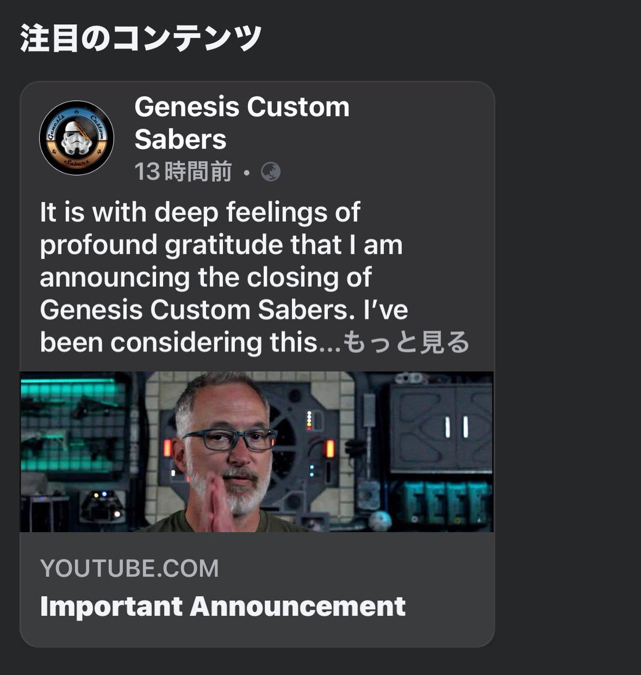Screen dimensions: 641x675
Task: Click the dot separator beside the timestamp
Action: 246,172
